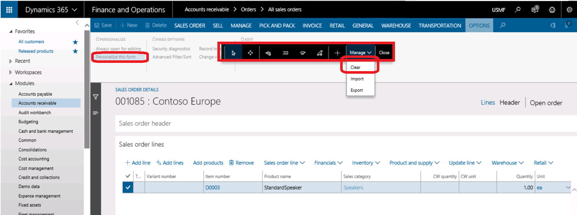Select the Accounts payable module
The width and height of the screenshot is (577, 215).
[x=35, y=94]
